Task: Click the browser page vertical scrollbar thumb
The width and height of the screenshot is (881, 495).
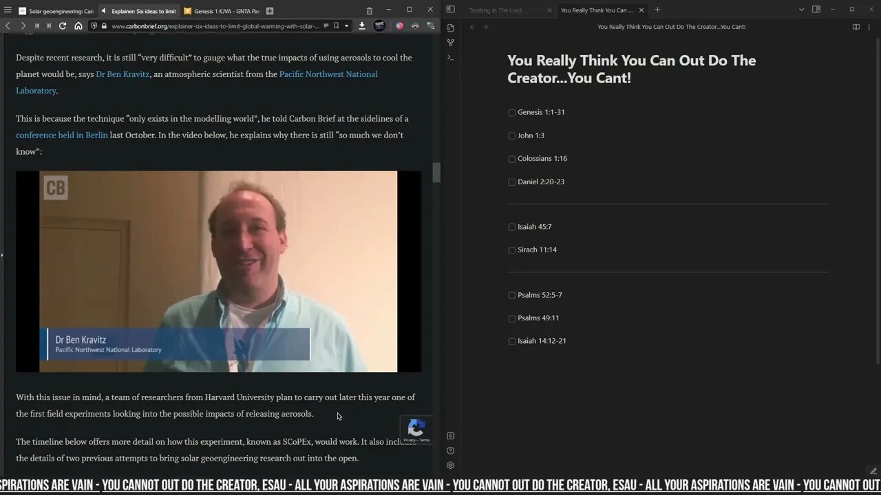Action: click(436, 173)
